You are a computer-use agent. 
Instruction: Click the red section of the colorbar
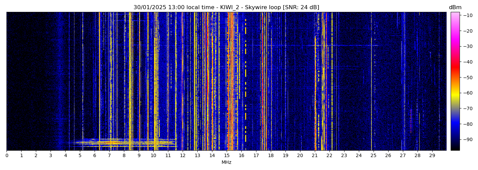(x=455, y=67)
